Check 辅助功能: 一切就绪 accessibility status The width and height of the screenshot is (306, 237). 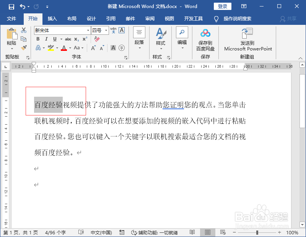155,232
